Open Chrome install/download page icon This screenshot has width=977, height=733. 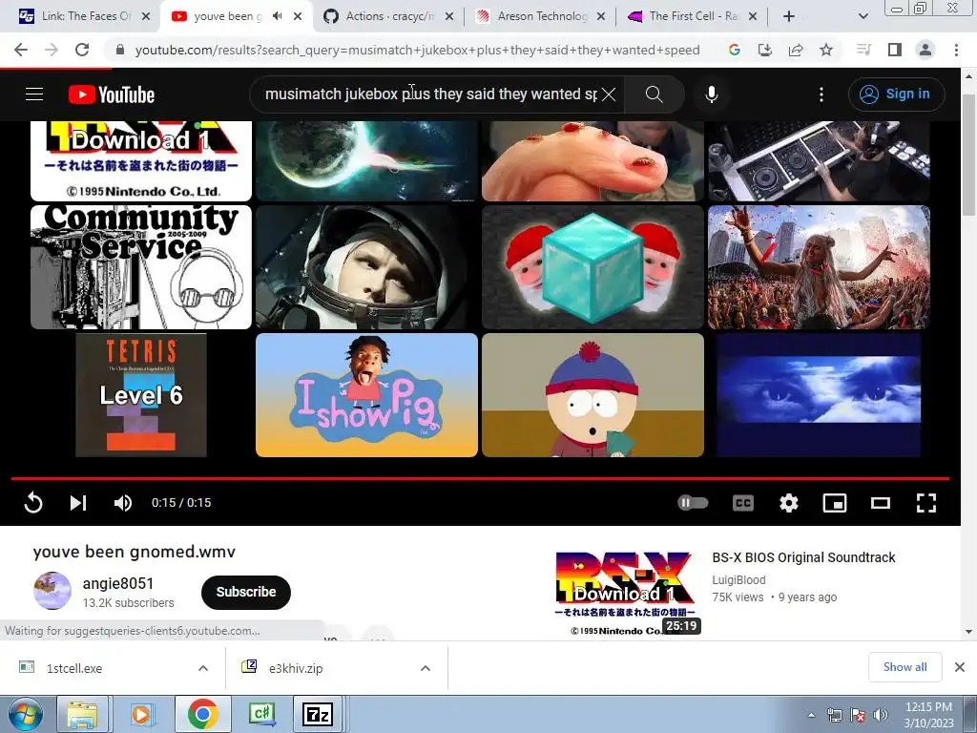765,50
